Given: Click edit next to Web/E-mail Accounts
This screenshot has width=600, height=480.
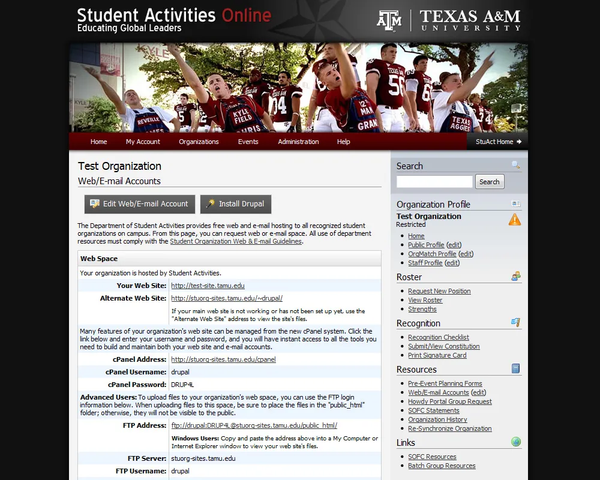Looking at the screenshot, I should coord(478,392).
